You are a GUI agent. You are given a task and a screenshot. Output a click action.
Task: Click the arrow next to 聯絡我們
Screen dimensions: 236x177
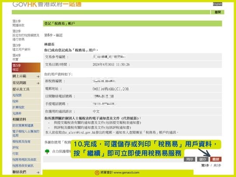click(38, 172)
